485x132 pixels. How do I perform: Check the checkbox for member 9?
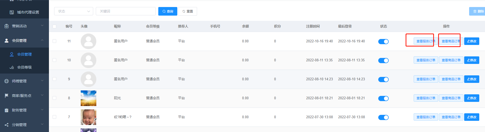(54, 79)
